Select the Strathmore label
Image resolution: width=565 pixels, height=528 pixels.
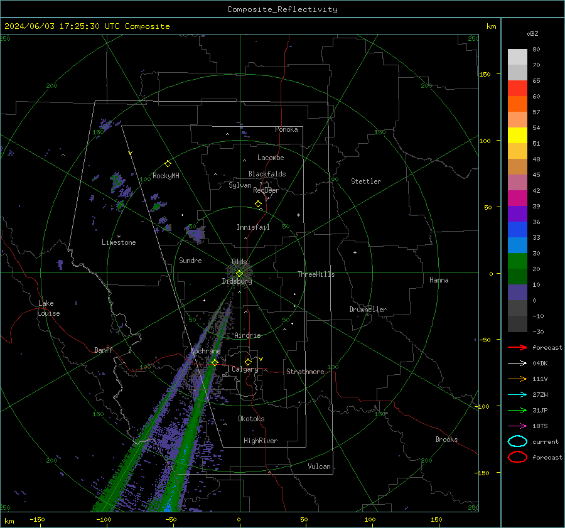pyautogui.click(x=305, y=372)
